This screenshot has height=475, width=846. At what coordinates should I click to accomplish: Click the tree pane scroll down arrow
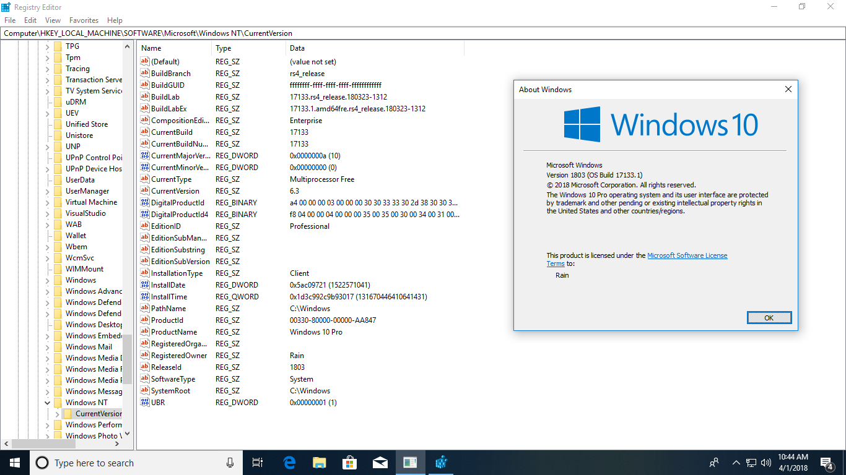tap(127, 434)
